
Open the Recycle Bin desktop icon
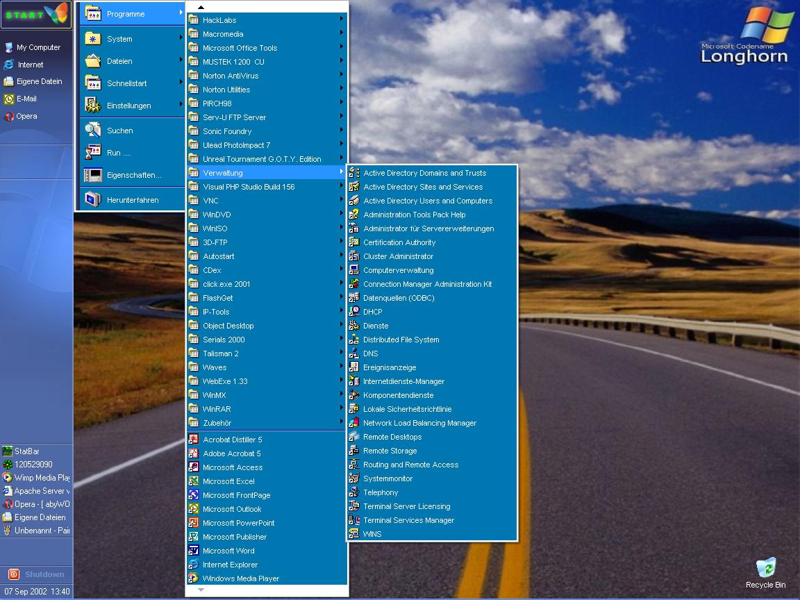coord(765,569)
